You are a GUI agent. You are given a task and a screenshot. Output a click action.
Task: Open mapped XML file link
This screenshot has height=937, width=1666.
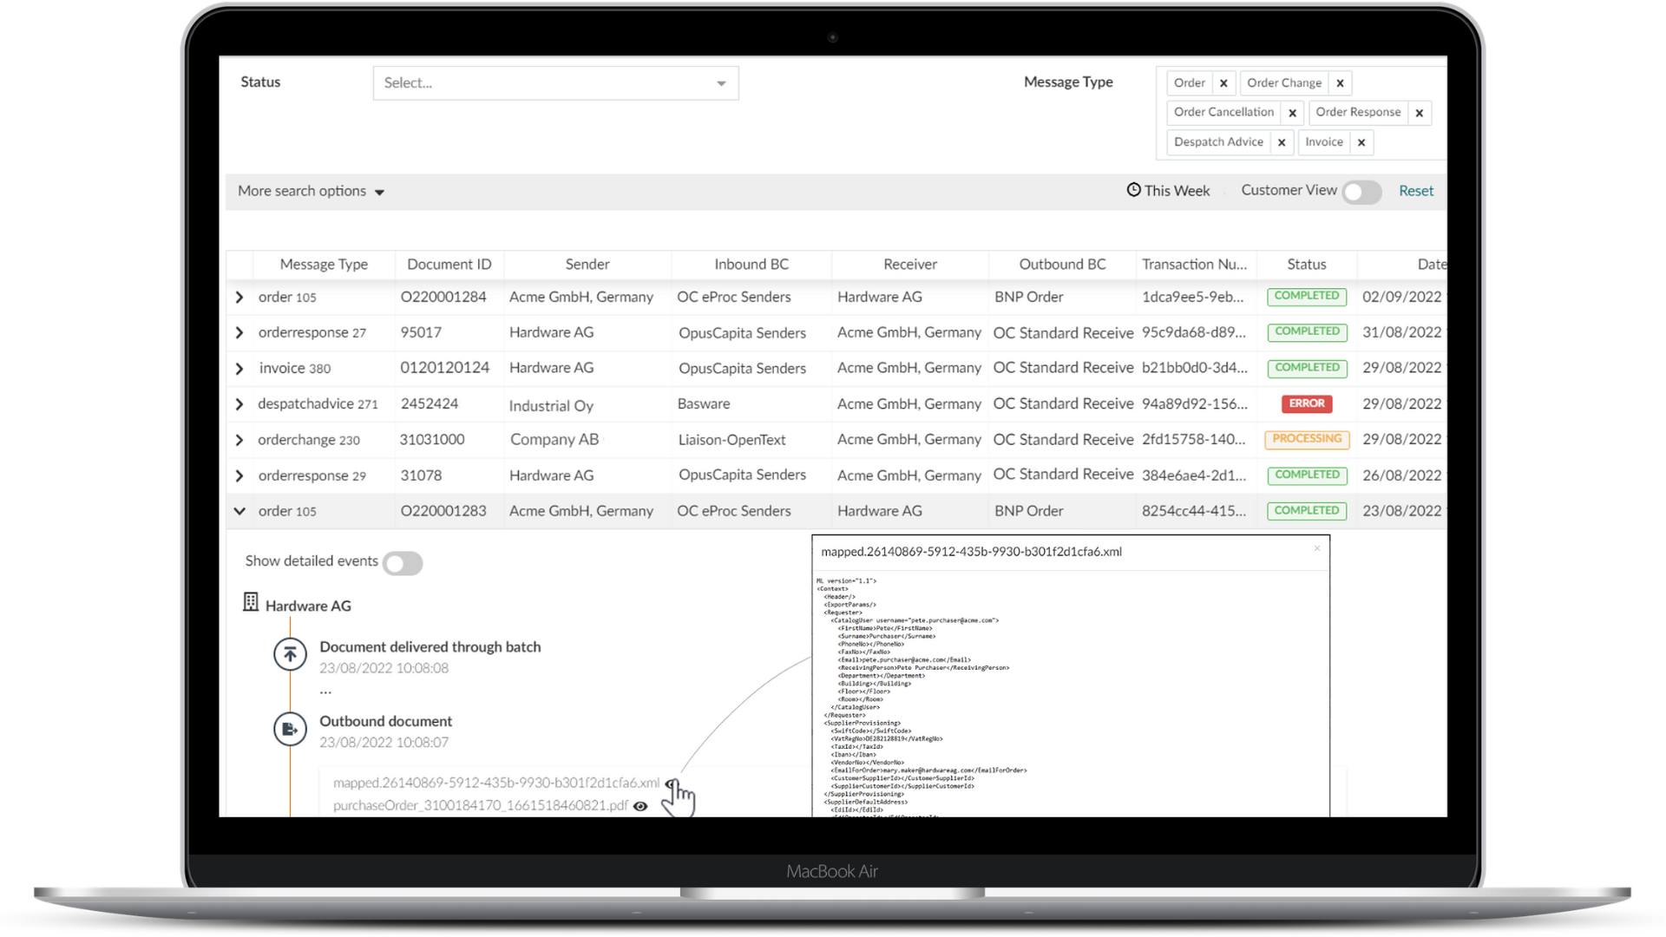pos(495,783)
